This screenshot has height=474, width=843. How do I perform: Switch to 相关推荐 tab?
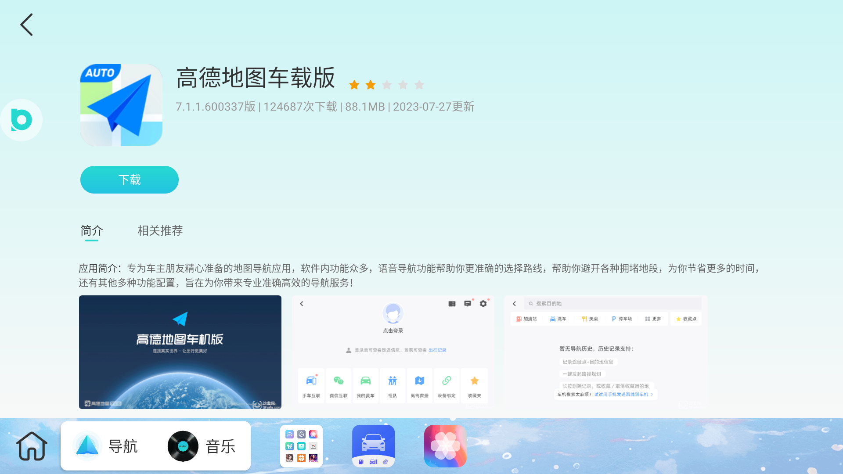(x=160, y=230)
